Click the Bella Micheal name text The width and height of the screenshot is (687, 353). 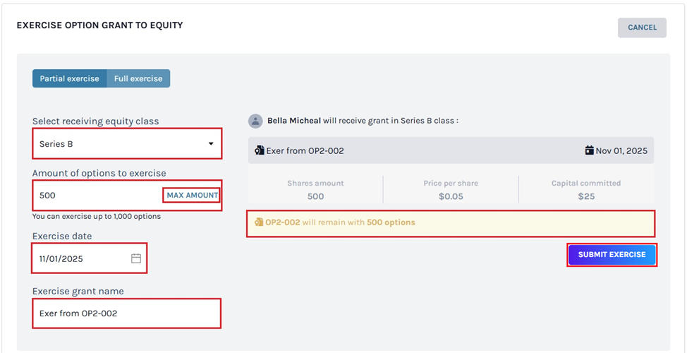293,121
